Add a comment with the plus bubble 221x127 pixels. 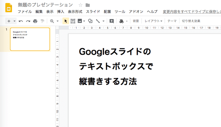[x=112, y=21]
